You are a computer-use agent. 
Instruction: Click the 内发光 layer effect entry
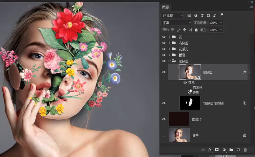tap(197, 88)
